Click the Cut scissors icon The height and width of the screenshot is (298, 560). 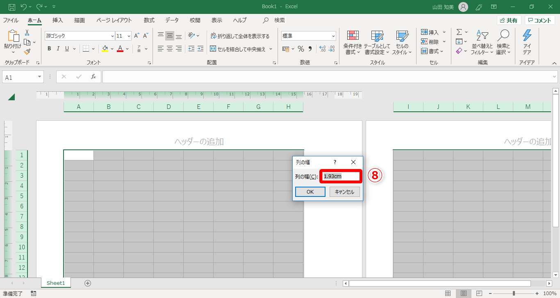tap(27, 33)
